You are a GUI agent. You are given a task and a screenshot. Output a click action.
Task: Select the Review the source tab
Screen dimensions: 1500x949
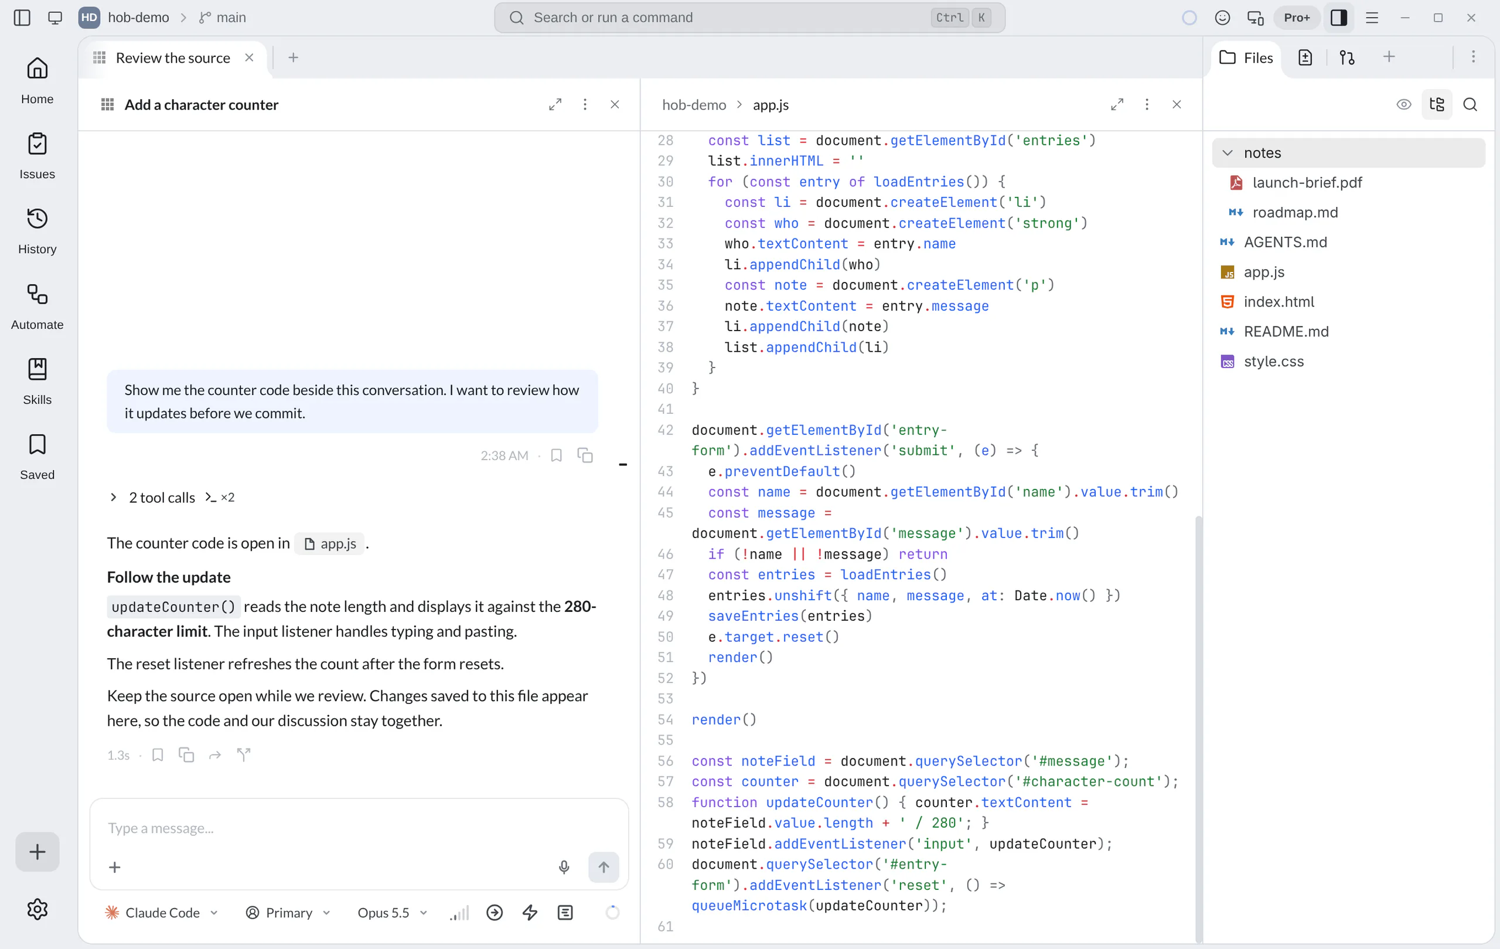click(172, 58)
